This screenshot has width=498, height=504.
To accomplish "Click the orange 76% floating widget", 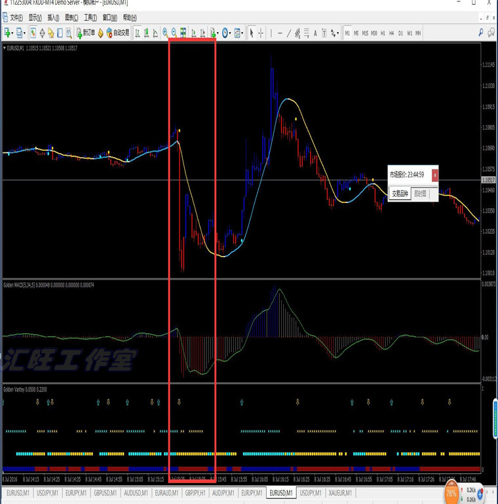I will 451,493.
